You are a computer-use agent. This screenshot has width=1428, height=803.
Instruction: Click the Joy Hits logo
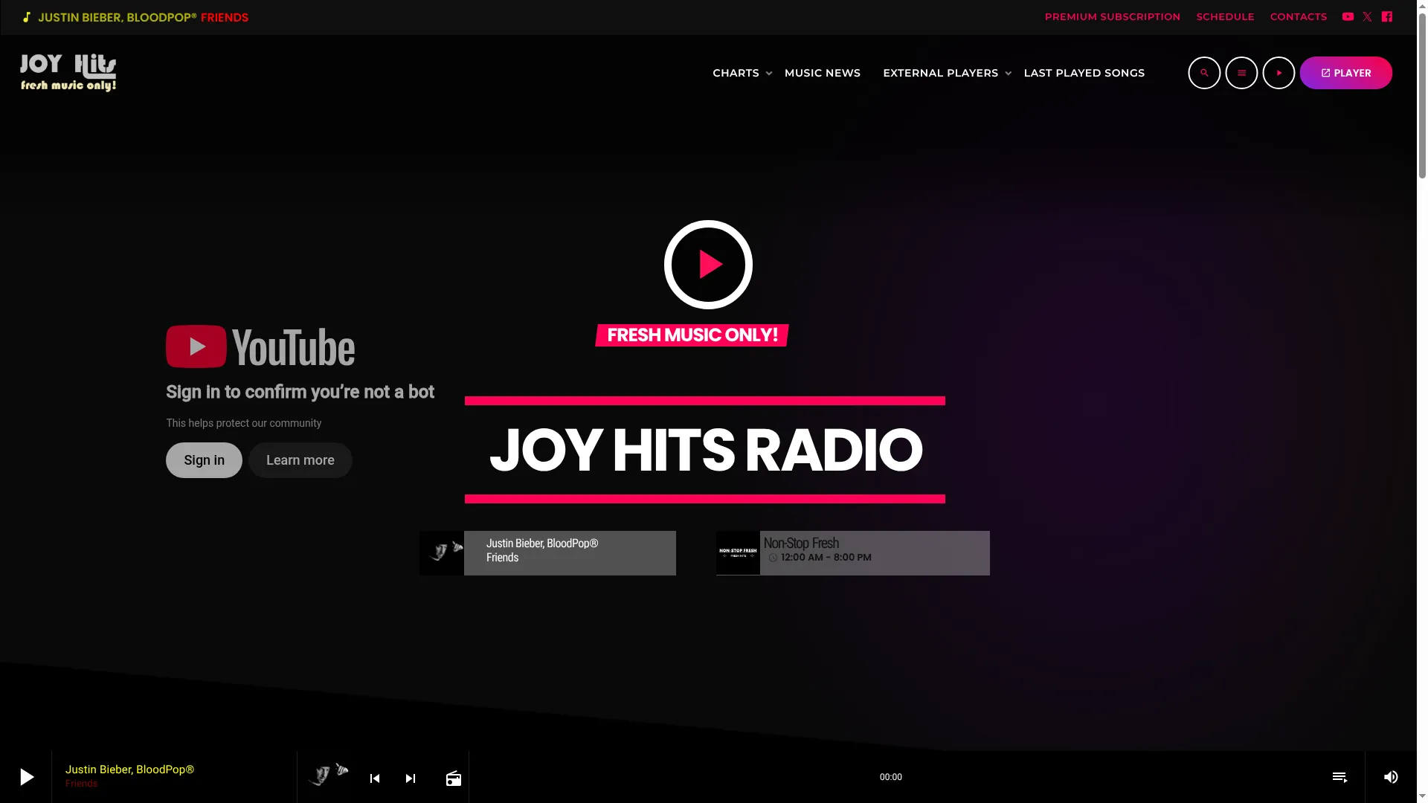tap(68, 72)
